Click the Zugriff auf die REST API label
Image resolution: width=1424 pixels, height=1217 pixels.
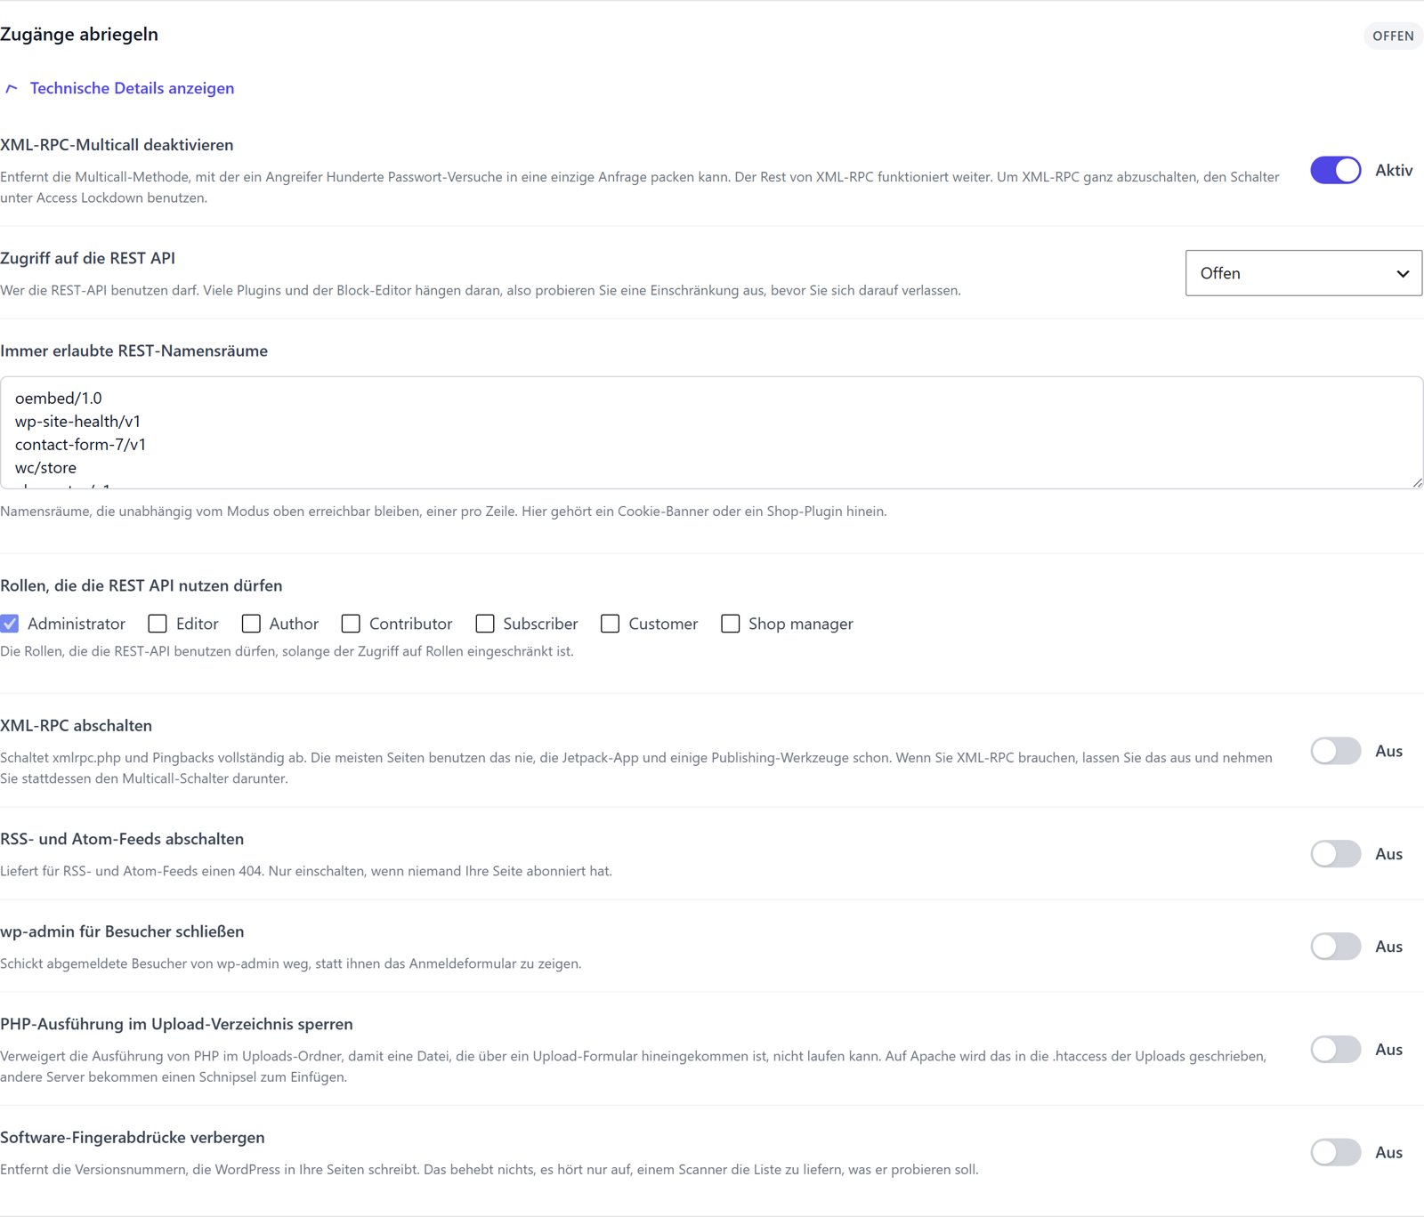point(88,258)
